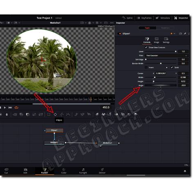Screen dimensions: 194x194
Task: Select the Rectangle mask tool in the toolbar
Action: 49,115
